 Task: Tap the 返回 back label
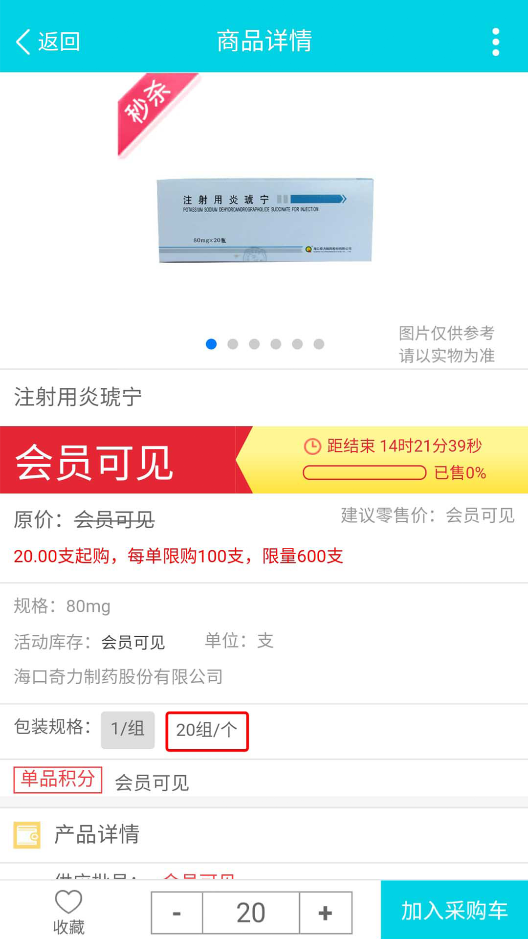pos(59,42)
